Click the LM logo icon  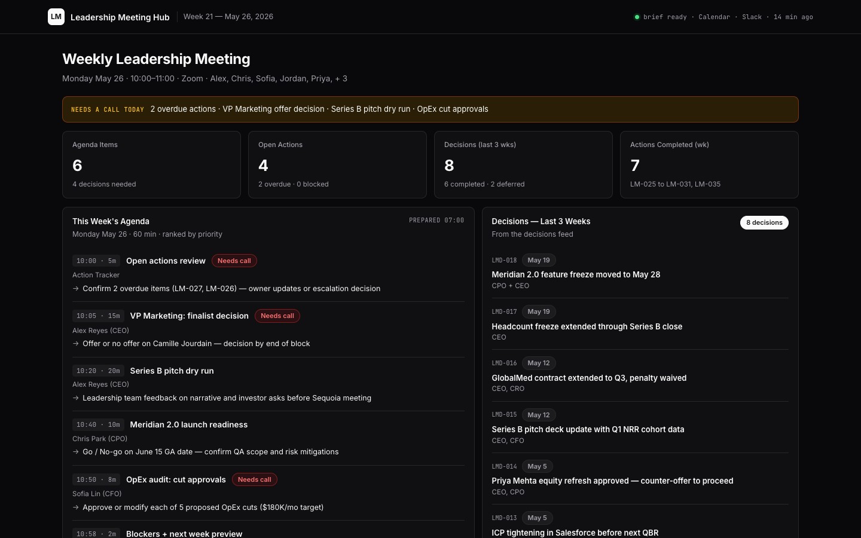click(x=56, y=17)
